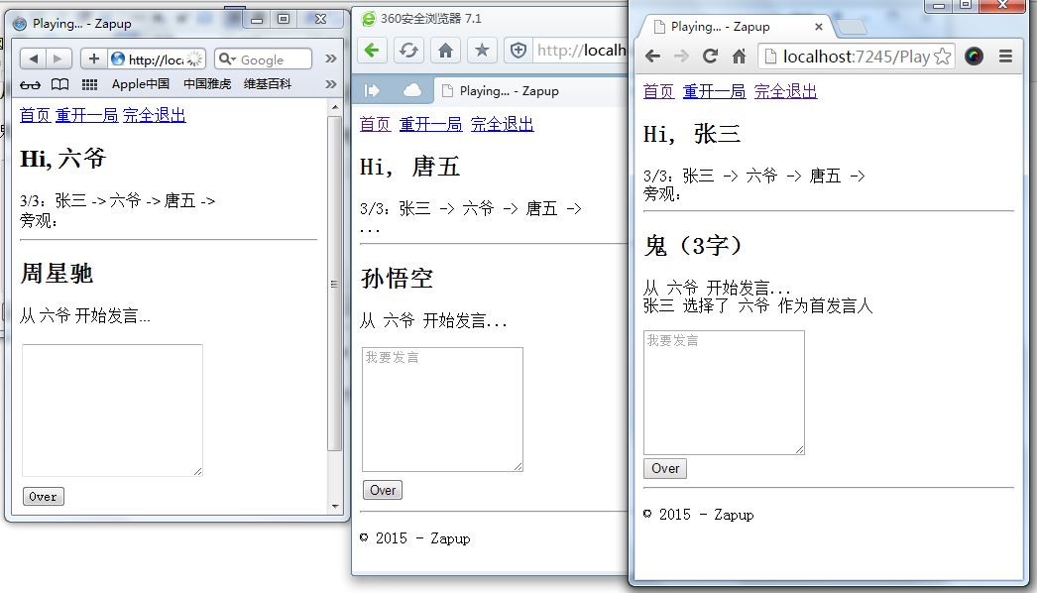Open Safari's Top Sites grid icon

pyautogui.click(x=89, y=84)
